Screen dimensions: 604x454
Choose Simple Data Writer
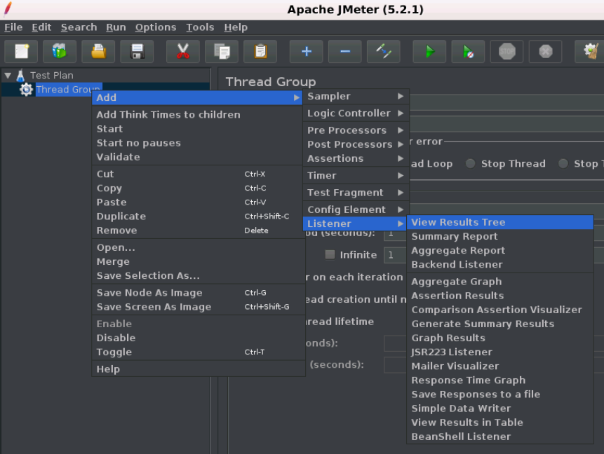point(500,408)
